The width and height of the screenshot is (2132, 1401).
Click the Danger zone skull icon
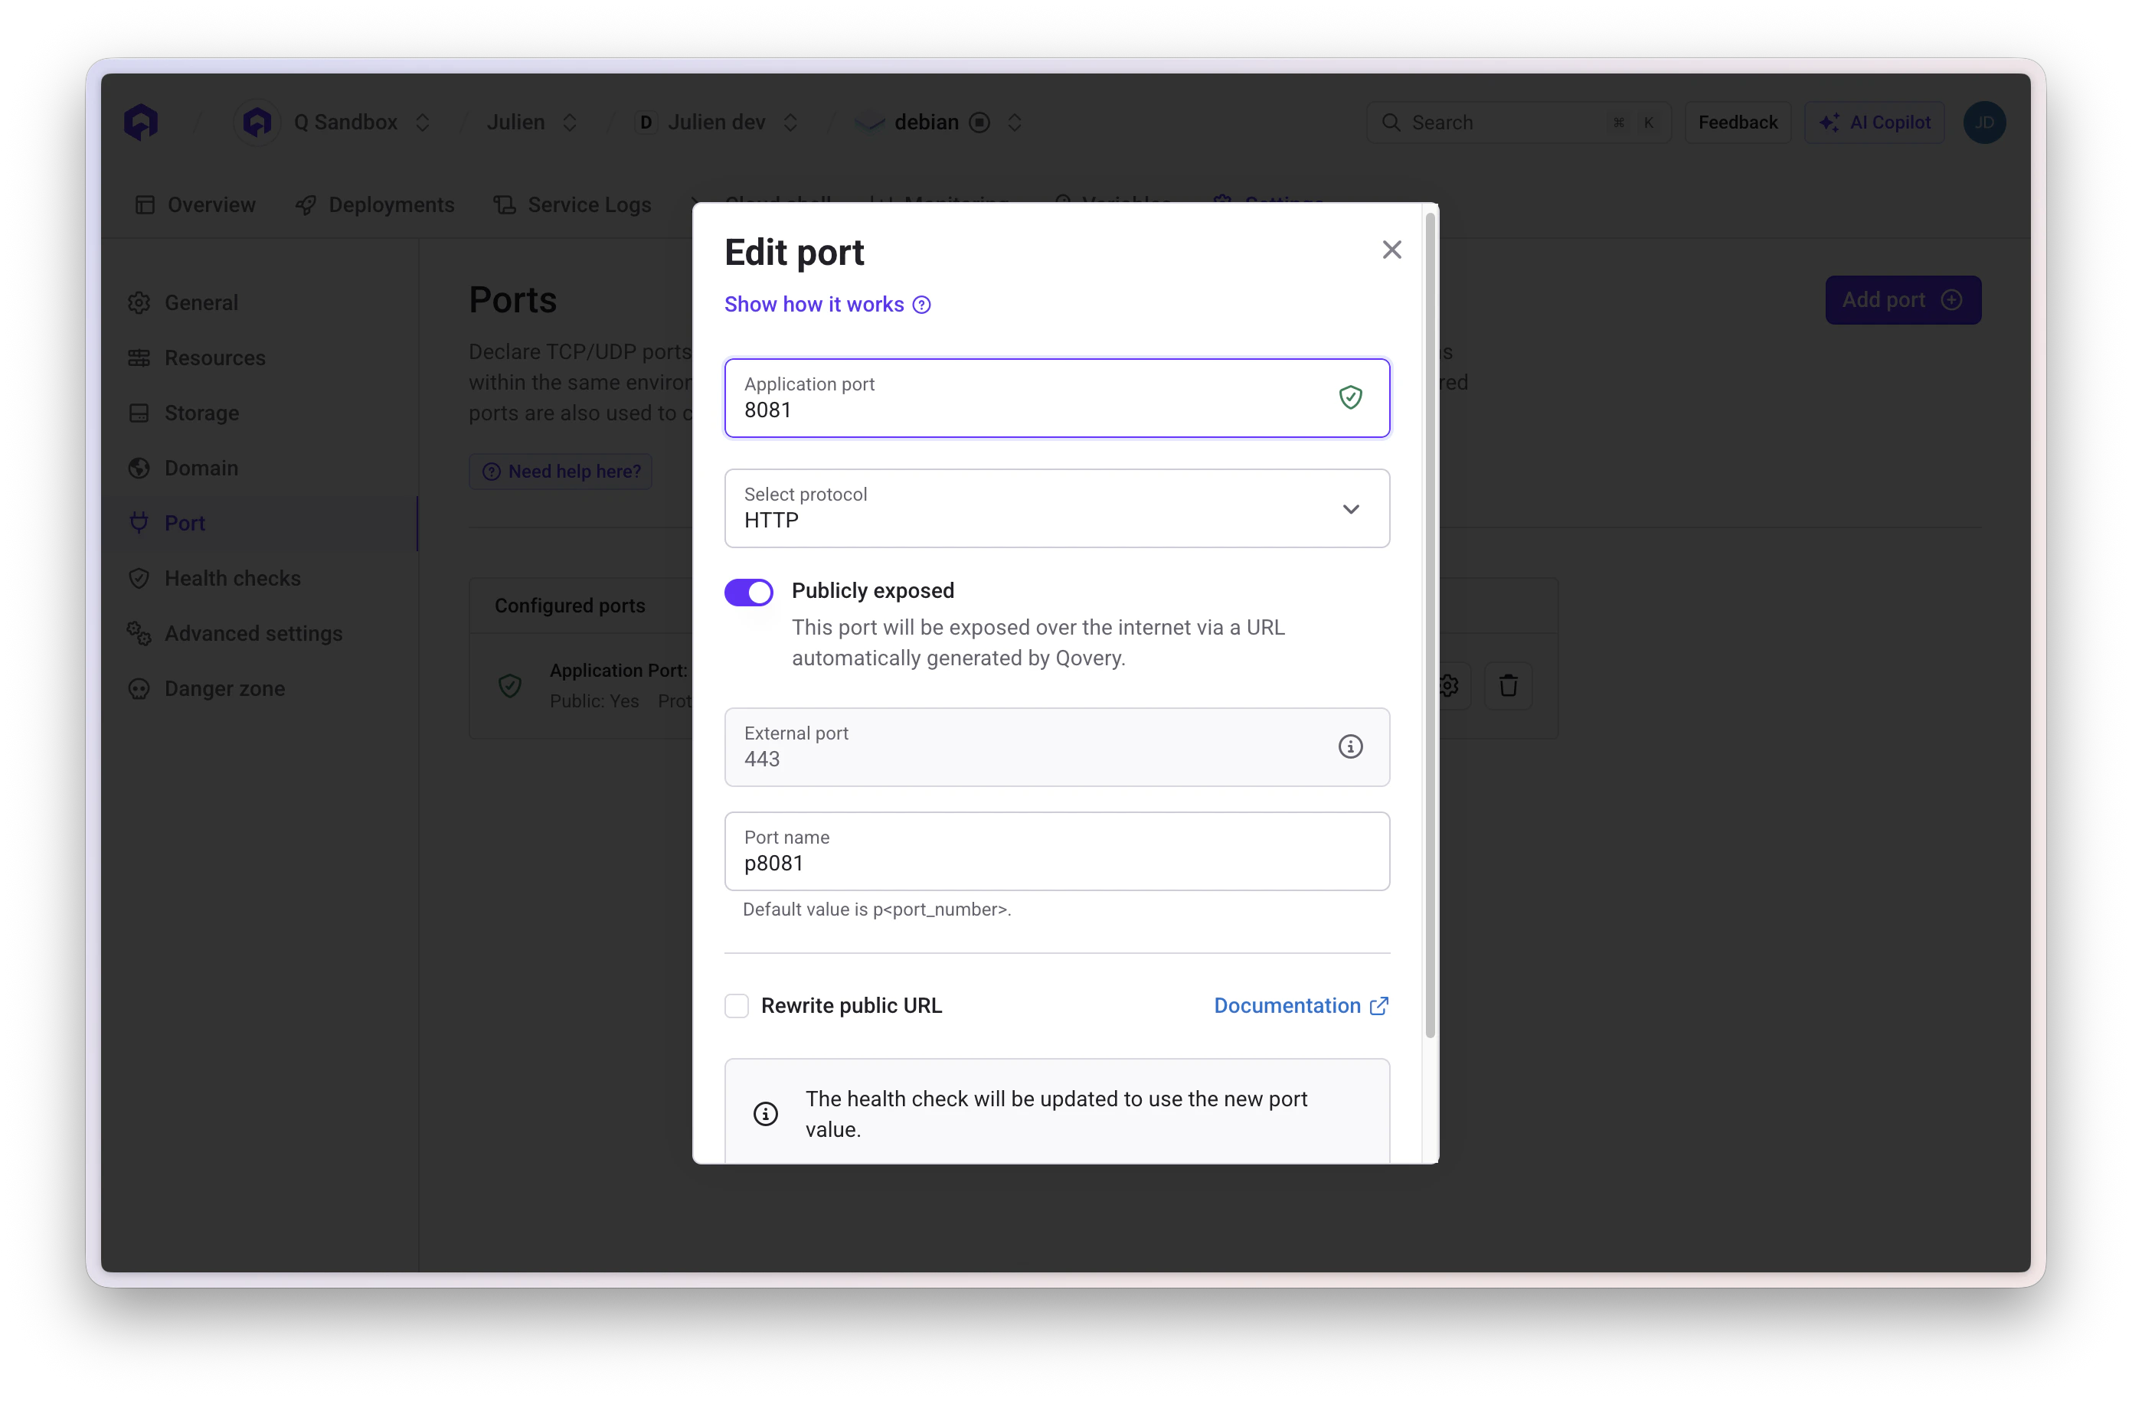click(x=139, y=689)
